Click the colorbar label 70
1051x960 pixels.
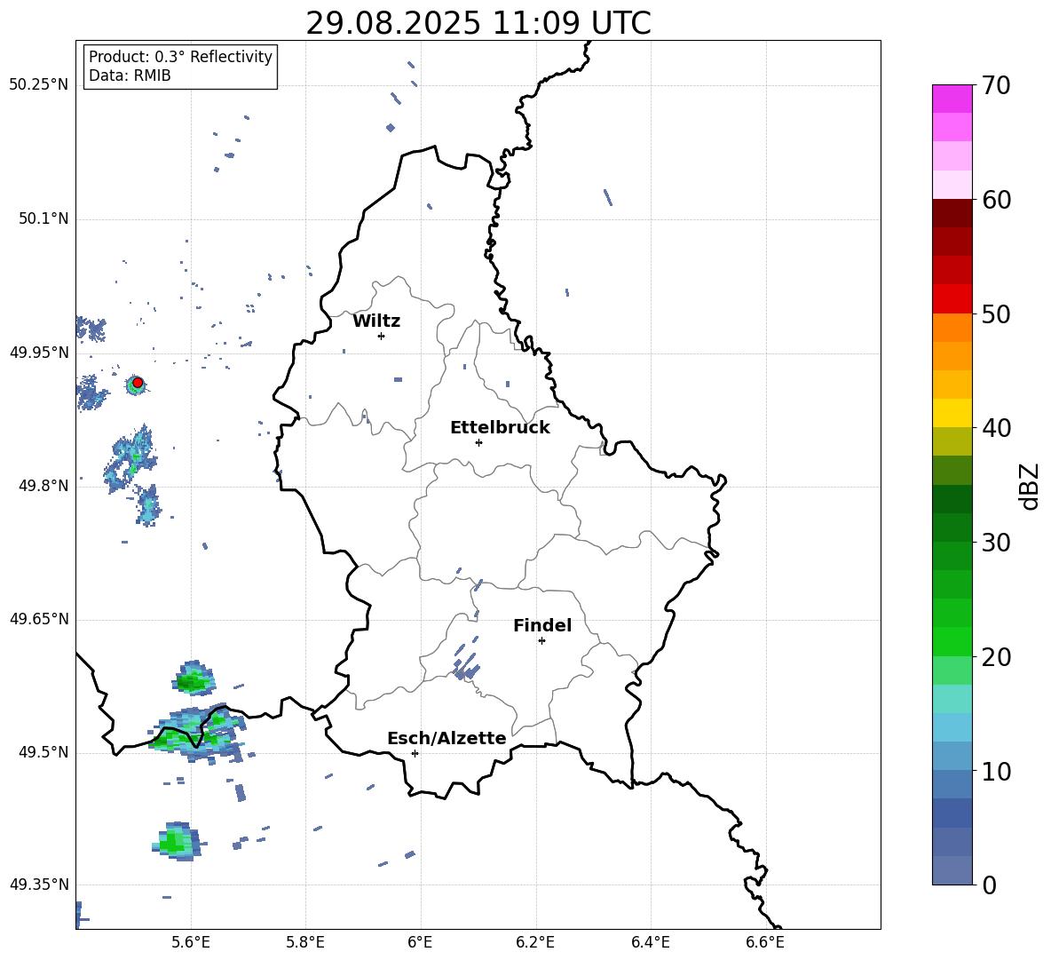(996, 85)
